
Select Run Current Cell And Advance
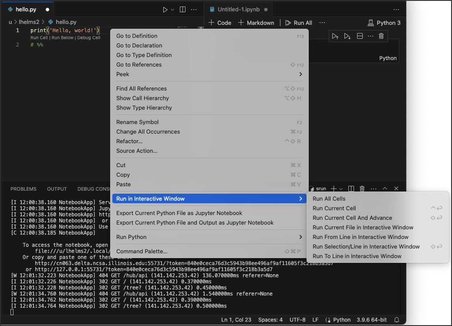pyautogui.click(x=352, y=218)
